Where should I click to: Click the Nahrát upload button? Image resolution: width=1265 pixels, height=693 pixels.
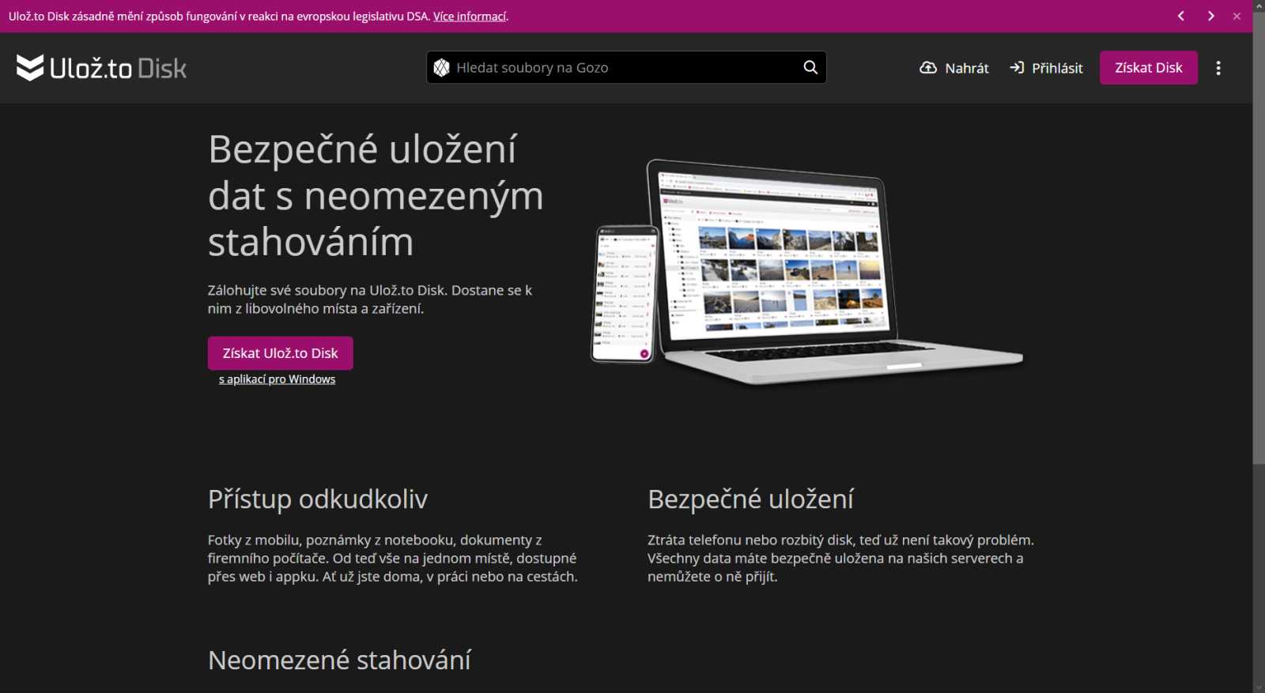[954, 68]
